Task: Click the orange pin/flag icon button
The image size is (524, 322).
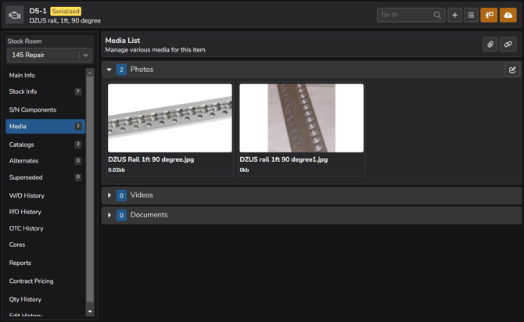Action: [489, 15]
